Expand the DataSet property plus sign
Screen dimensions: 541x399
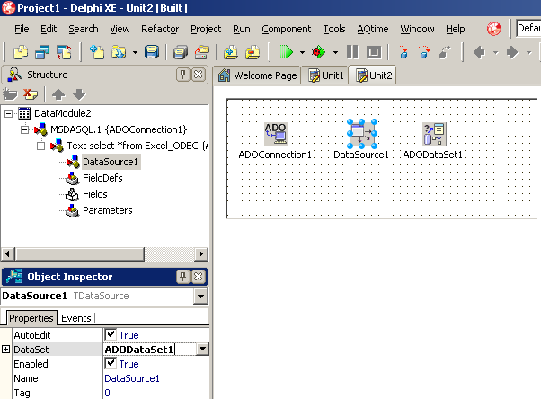pos(5,349)
